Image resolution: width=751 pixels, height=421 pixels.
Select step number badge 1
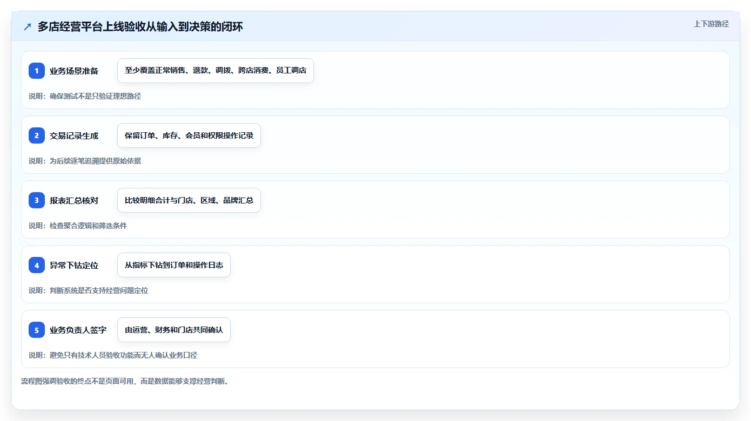click(x=37, y=71)
